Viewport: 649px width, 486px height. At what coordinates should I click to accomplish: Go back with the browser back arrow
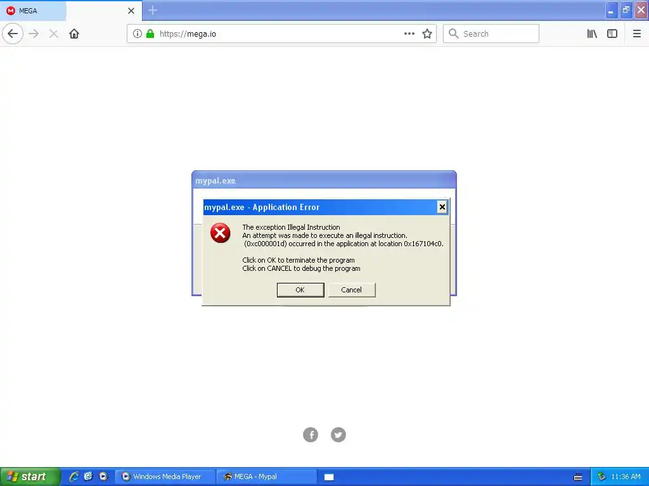(x=13, y=34)
